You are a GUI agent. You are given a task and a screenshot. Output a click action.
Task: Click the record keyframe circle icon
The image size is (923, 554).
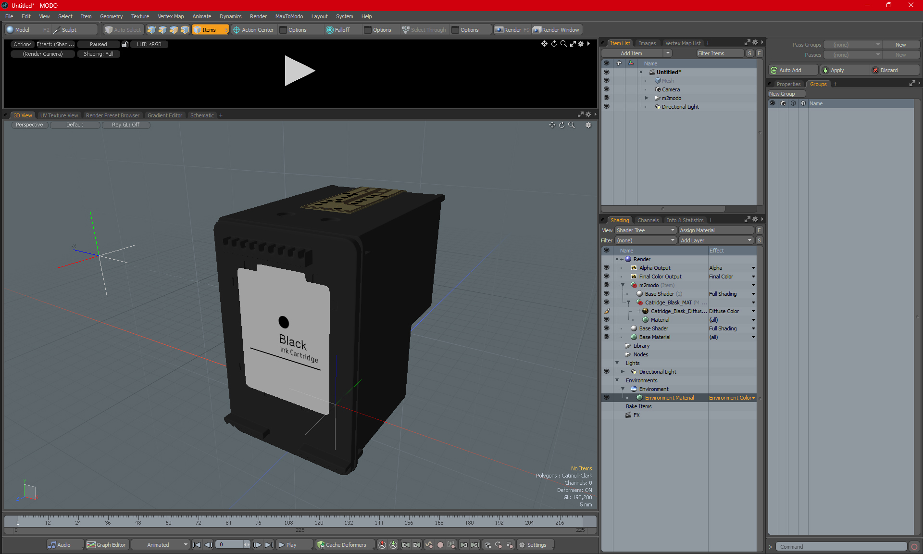[x=440, y=545]
